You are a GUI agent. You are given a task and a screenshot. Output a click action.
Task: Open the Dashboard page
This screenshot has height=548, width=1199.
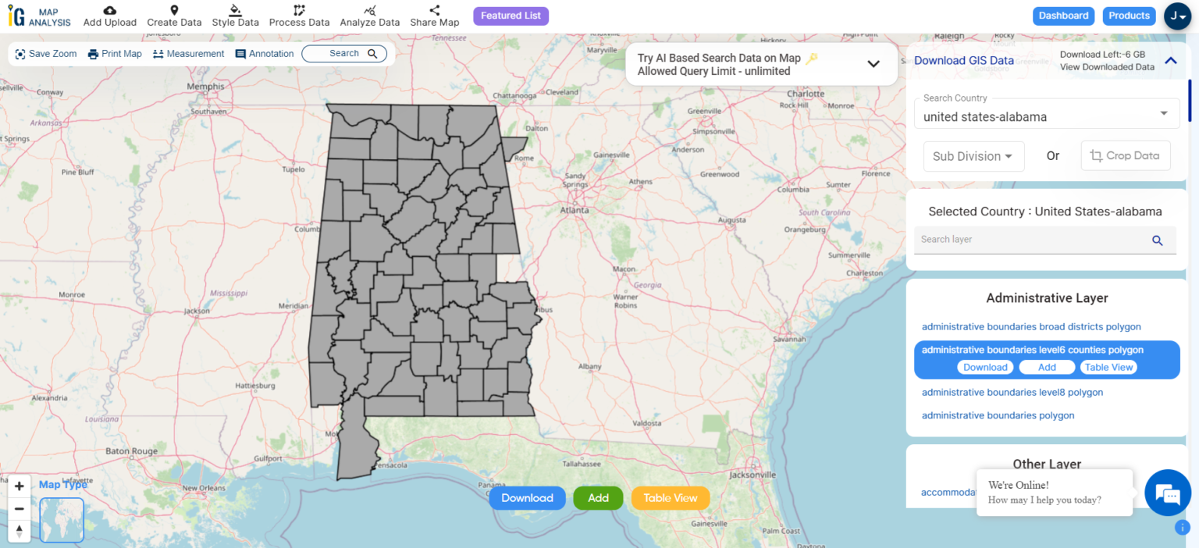(x=1063, y=16)
